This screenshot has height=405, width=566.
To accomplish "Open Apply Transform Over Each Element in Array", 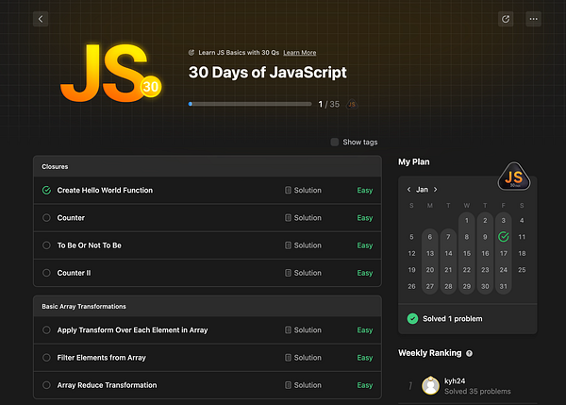I will point(132,329).
